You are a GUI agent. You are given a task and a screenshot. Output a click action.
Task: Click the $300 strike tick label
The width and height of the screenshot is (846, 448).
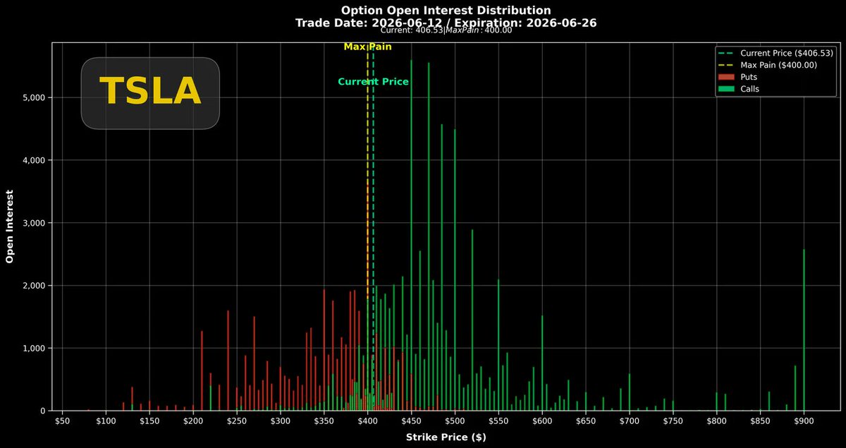coord(281,421)
